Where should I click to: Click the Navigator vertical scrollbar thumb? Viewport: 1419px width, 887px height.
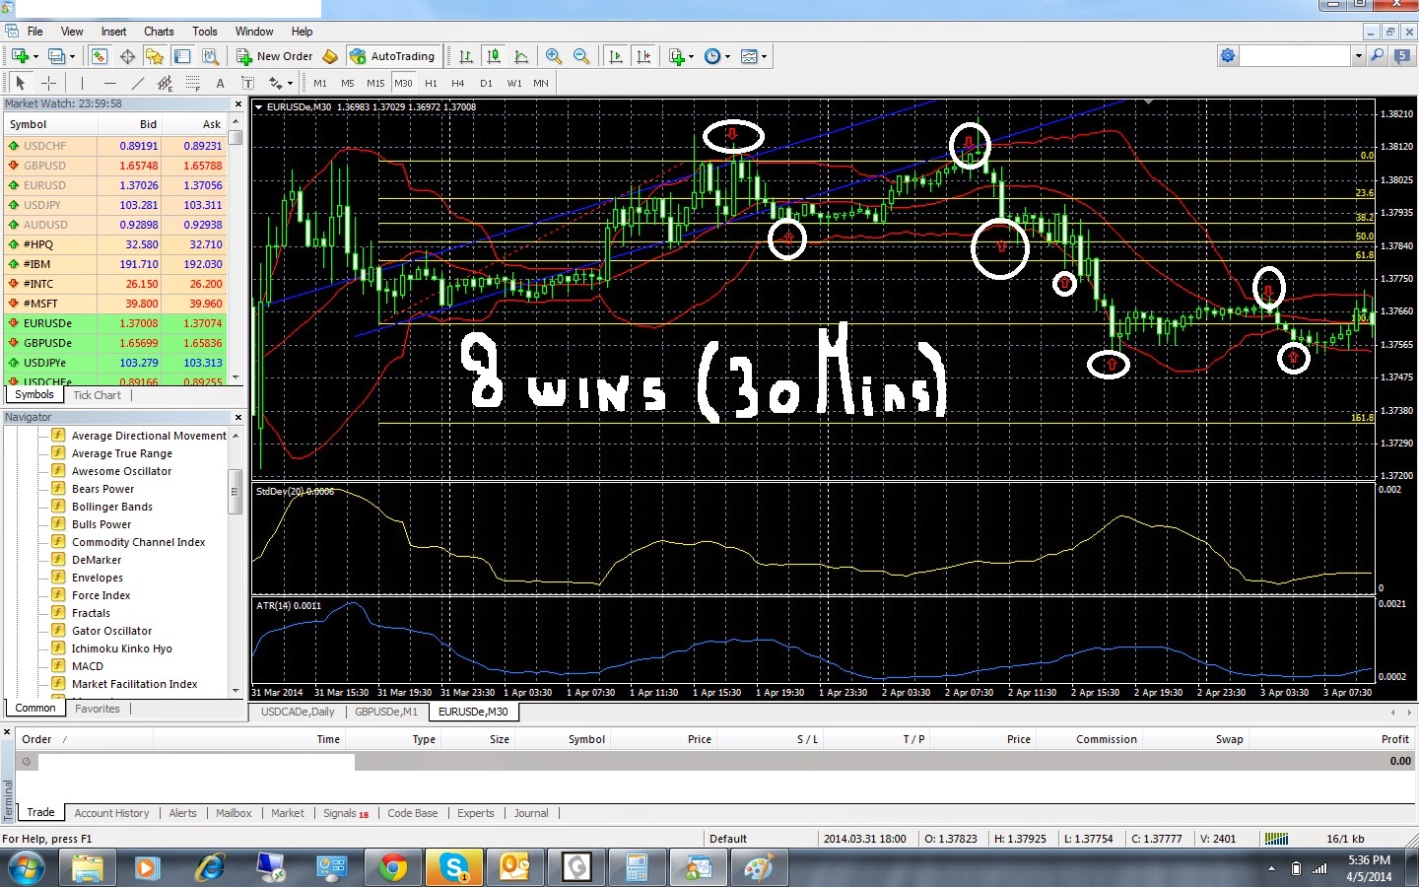coord(236,493)
